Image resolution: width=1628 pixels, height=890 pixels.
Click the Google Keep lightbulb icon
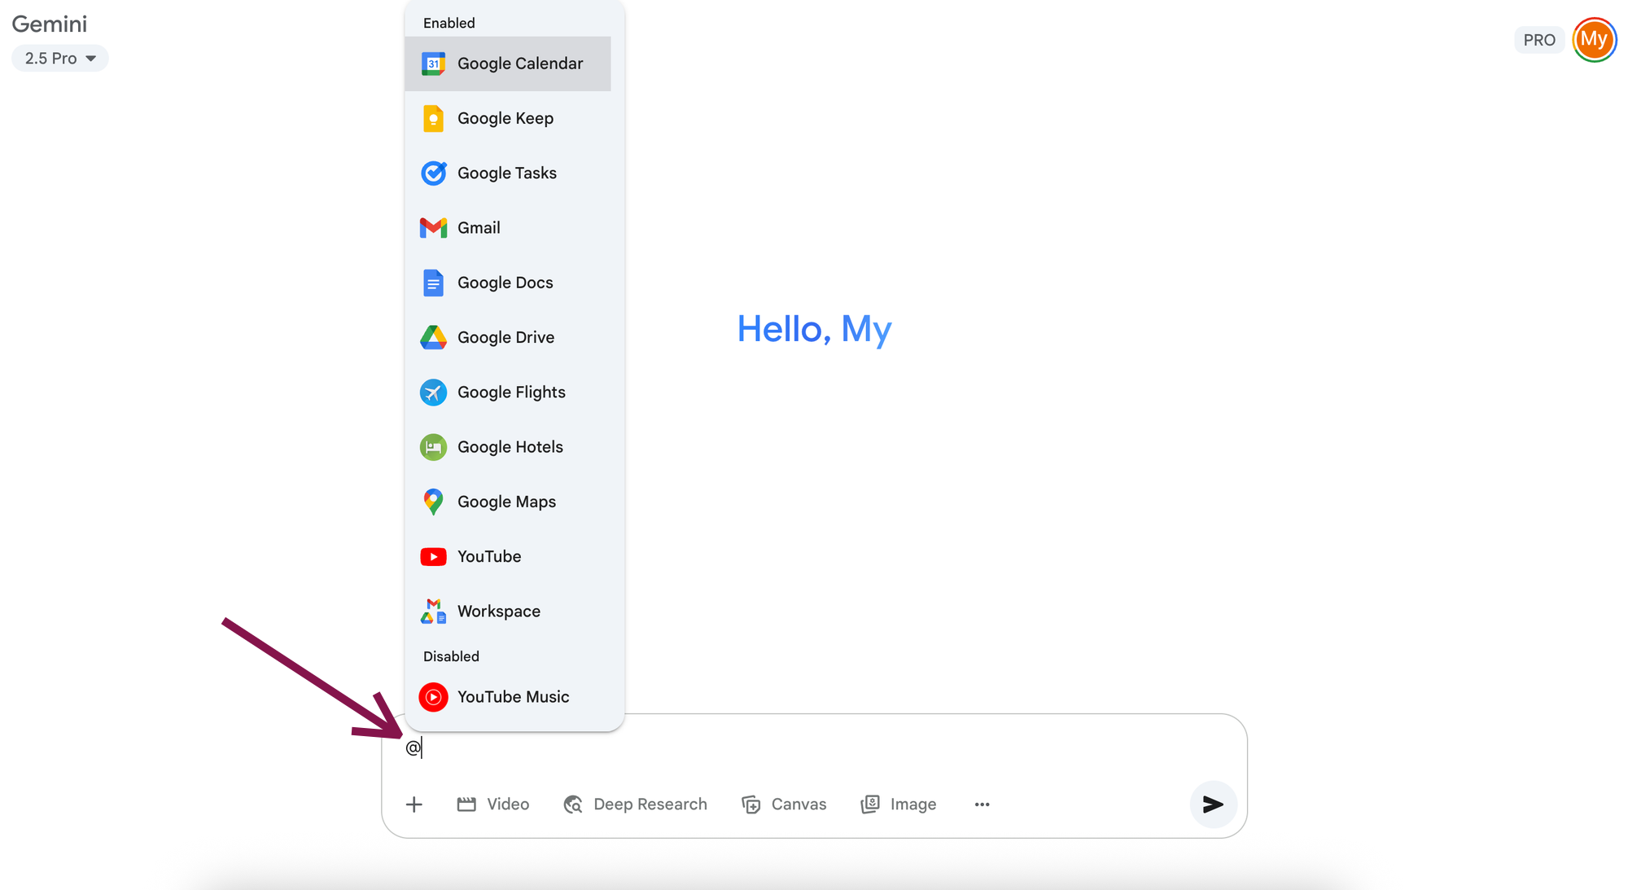point(433,119)
